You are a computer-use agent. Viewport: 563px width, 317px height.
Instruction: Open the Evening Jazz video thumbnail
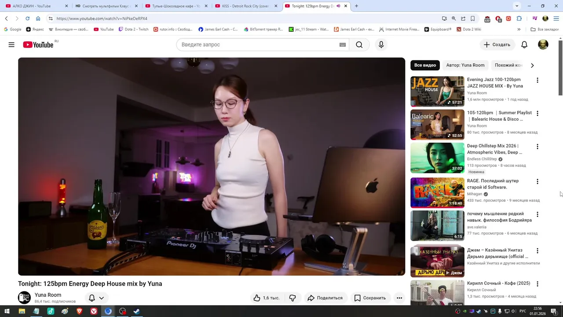point(437,92)
